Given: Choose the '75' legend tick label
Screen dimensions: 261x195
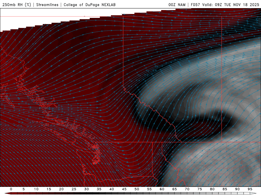Looking at the screenshot, I should [200, 189].
